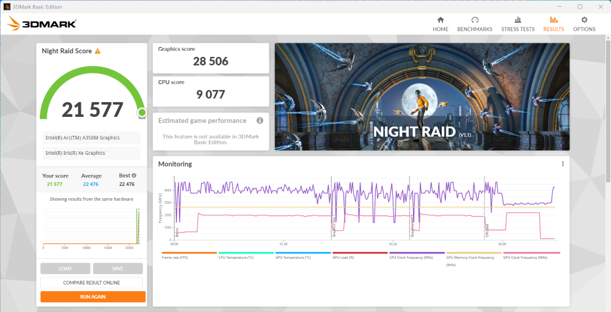Click the 3DMark logo in header

(42, 24)
